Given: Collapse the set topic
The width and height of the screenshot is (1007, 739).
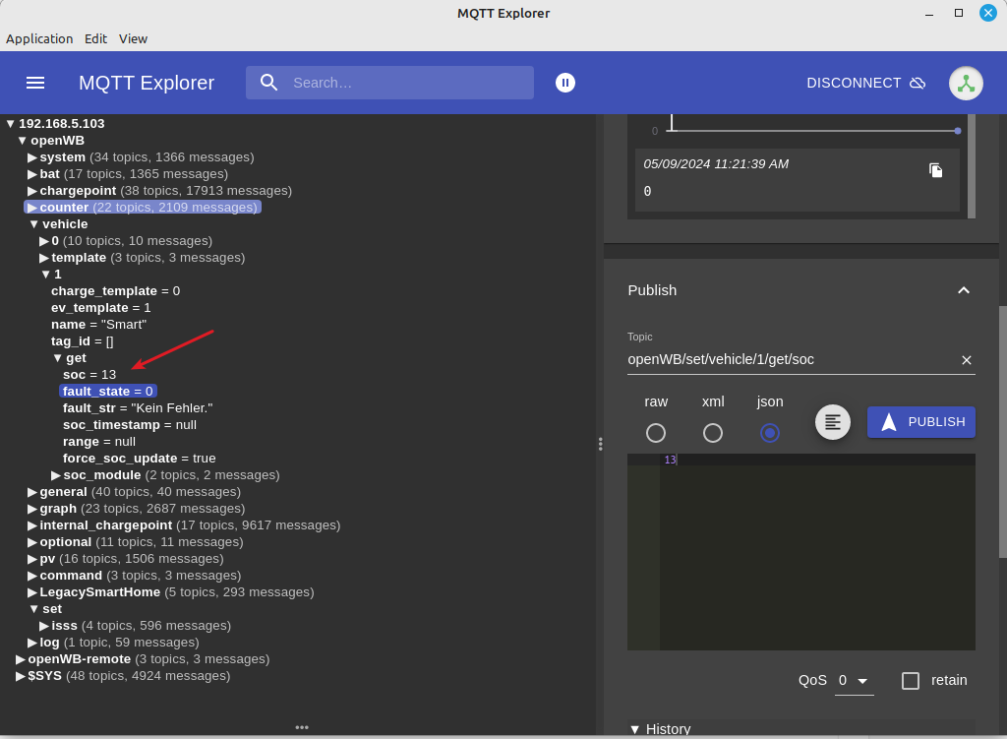Looking at the screenshot, I should 34,608.
